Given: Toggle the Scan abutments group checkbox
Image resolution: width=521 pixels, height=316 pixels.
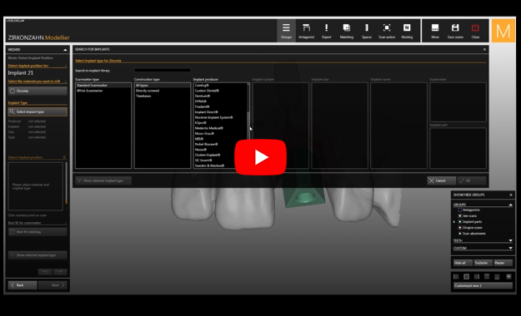Looking at the screenshot, I should tap(460, 234).
